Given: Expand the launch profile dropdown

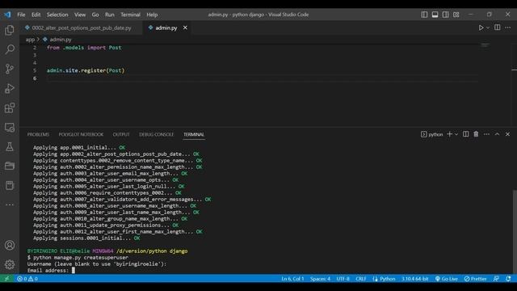Looking at the screenshot, I should click(x=456, y=134).
